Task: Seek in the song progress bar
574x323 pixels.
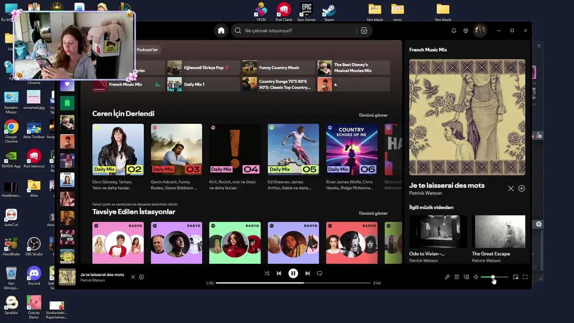Action: 293,283
